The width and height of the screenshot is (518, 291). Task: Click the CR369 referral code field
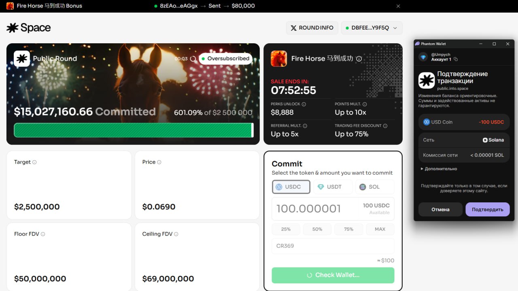333,246
